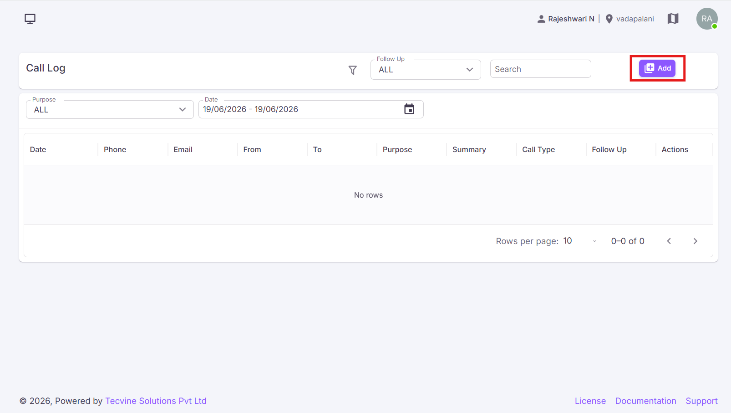Click the Rajeshwari N user name
731x413 pixels.
571,19
